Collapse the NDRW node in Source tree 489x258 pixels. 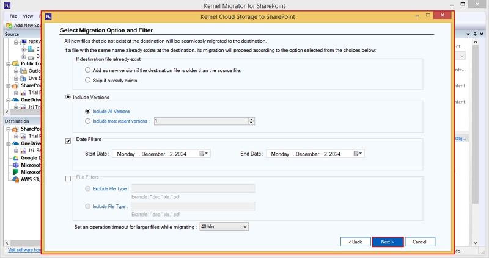point(16,41)
